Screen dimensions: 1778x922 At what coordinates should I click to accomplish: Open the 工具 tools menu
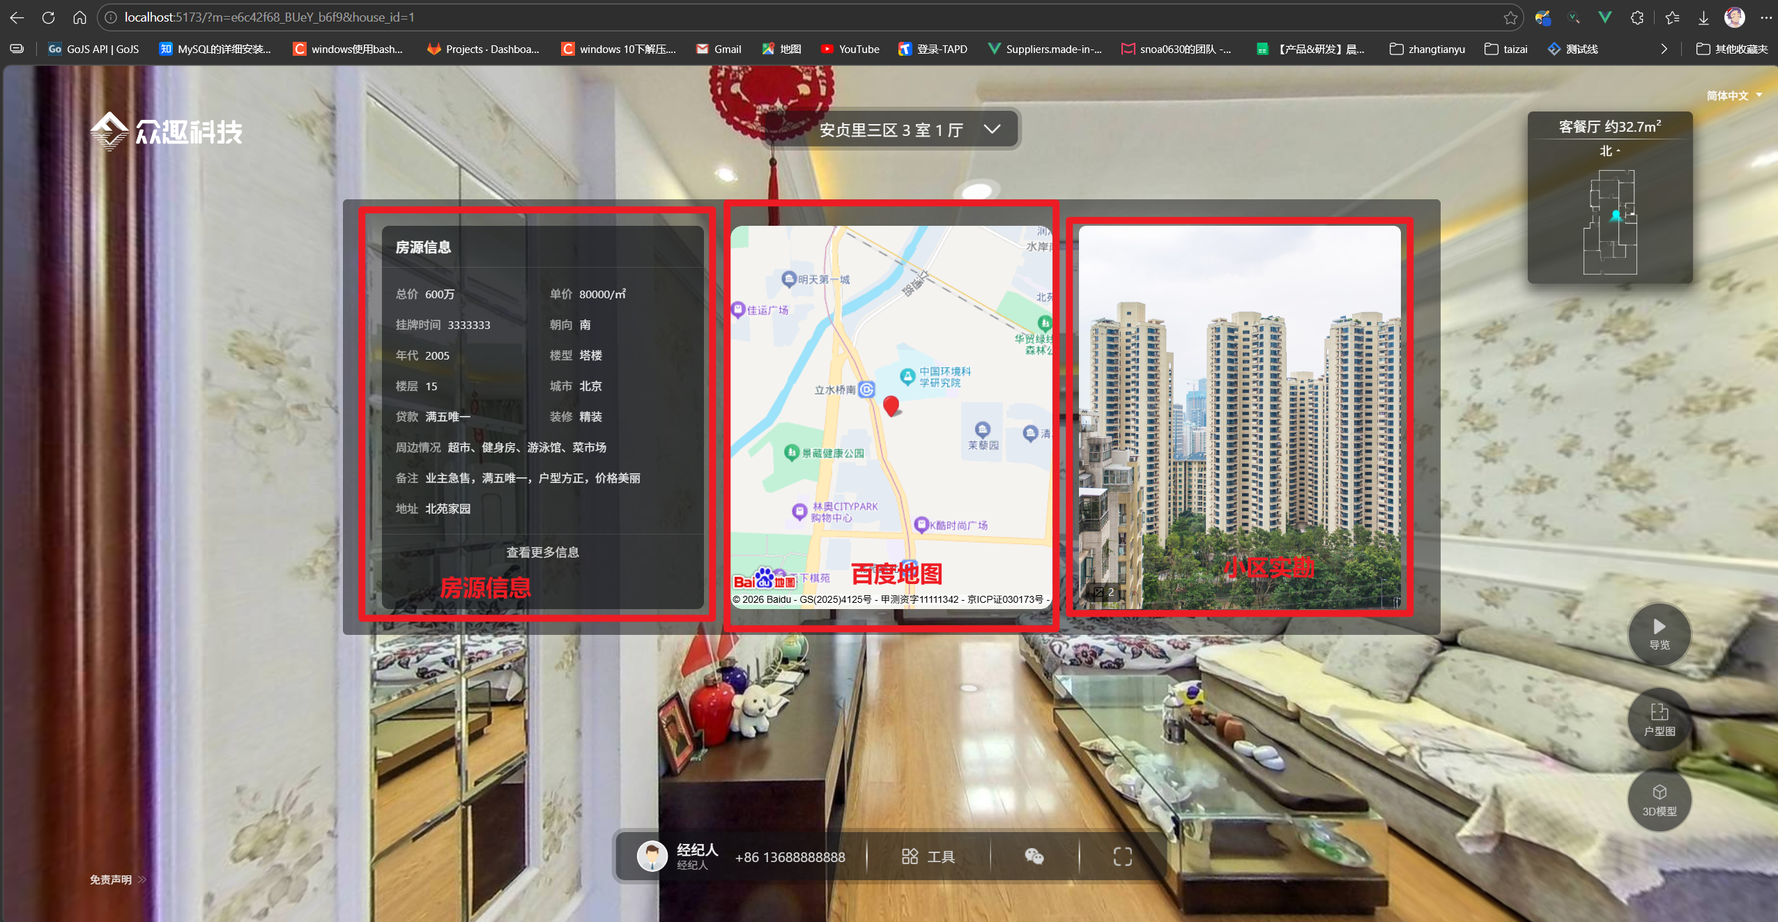(928, 856)
